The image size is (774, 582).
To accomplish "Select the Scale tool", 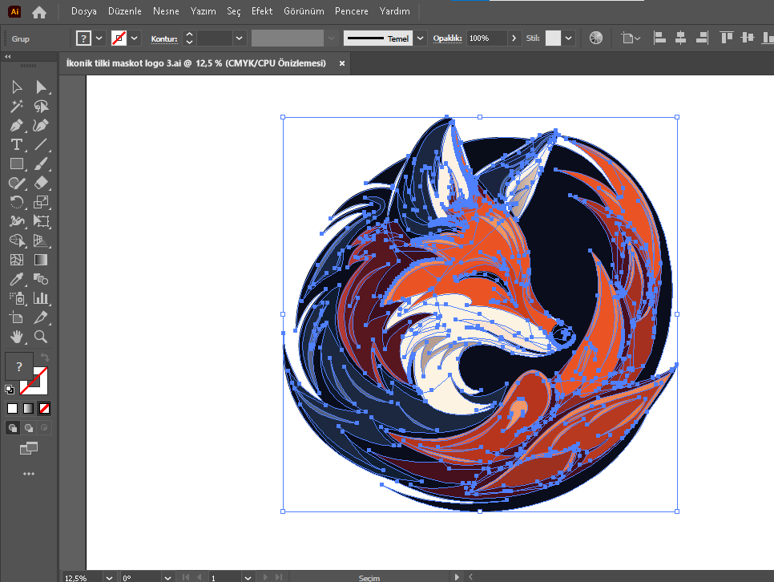I will pyautogui.click(x=41, y=202).
